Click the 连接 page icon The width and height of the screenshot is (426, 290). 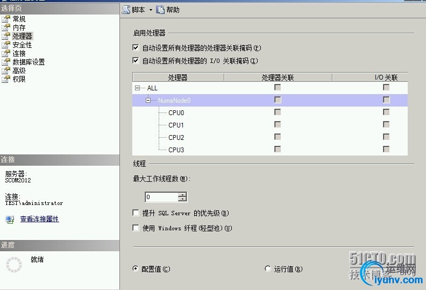[6, 53]
